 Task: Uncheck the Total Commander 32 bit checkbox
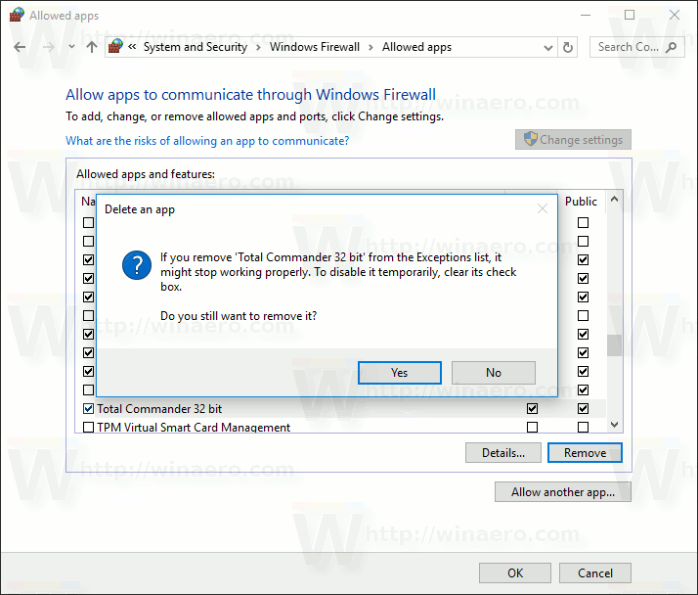[x=89, y=408]
